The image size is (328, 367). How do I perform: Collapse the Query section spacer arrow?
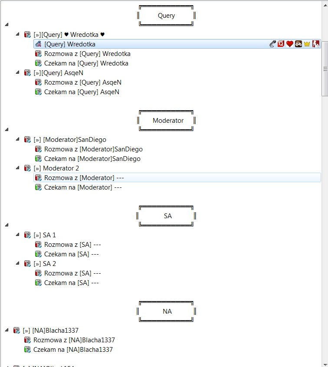(7, 24)
